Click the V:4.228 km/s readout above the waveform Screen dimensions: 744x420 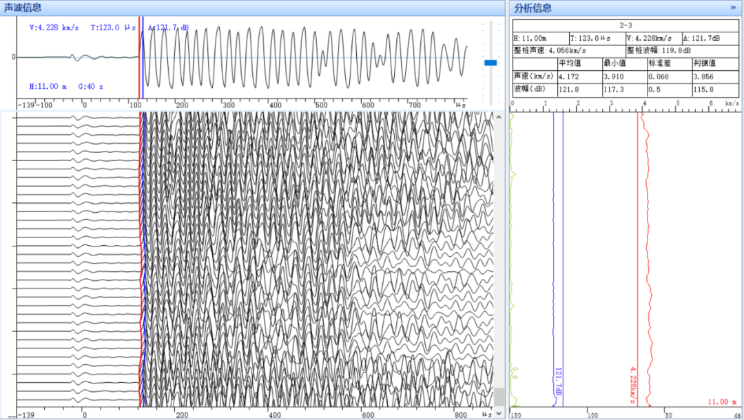[54, 28]
